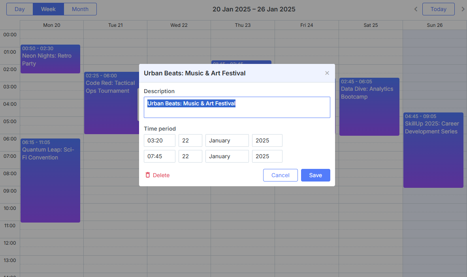The width and height of the screenshot is (467, 277).
Task: Go to previous week arrow
Action: pyautogui.click(x=416, y=9)
